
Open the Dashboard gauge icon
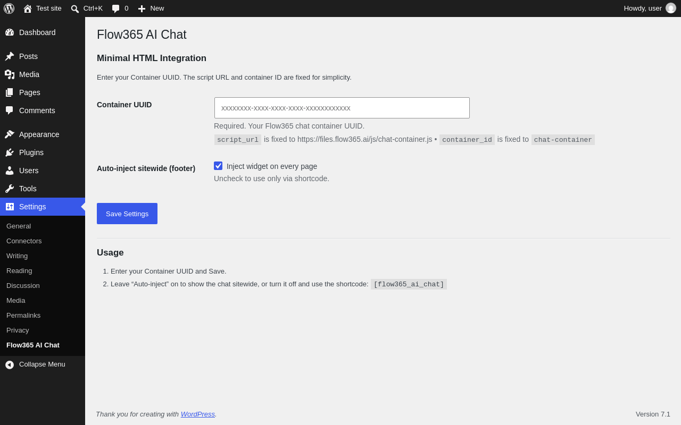coord(10,32)
